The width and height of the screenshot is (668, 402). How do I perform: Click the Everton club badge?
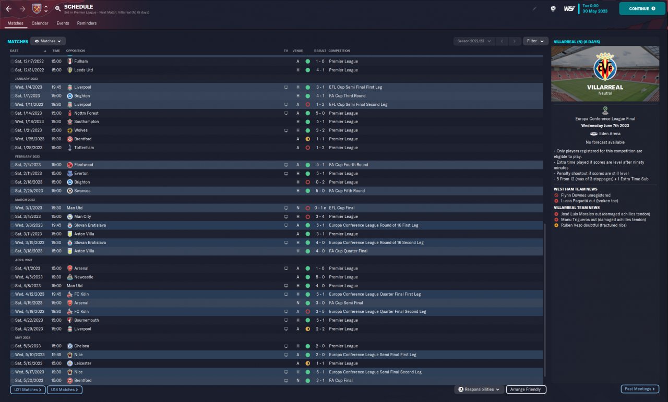tap(69, 174)
